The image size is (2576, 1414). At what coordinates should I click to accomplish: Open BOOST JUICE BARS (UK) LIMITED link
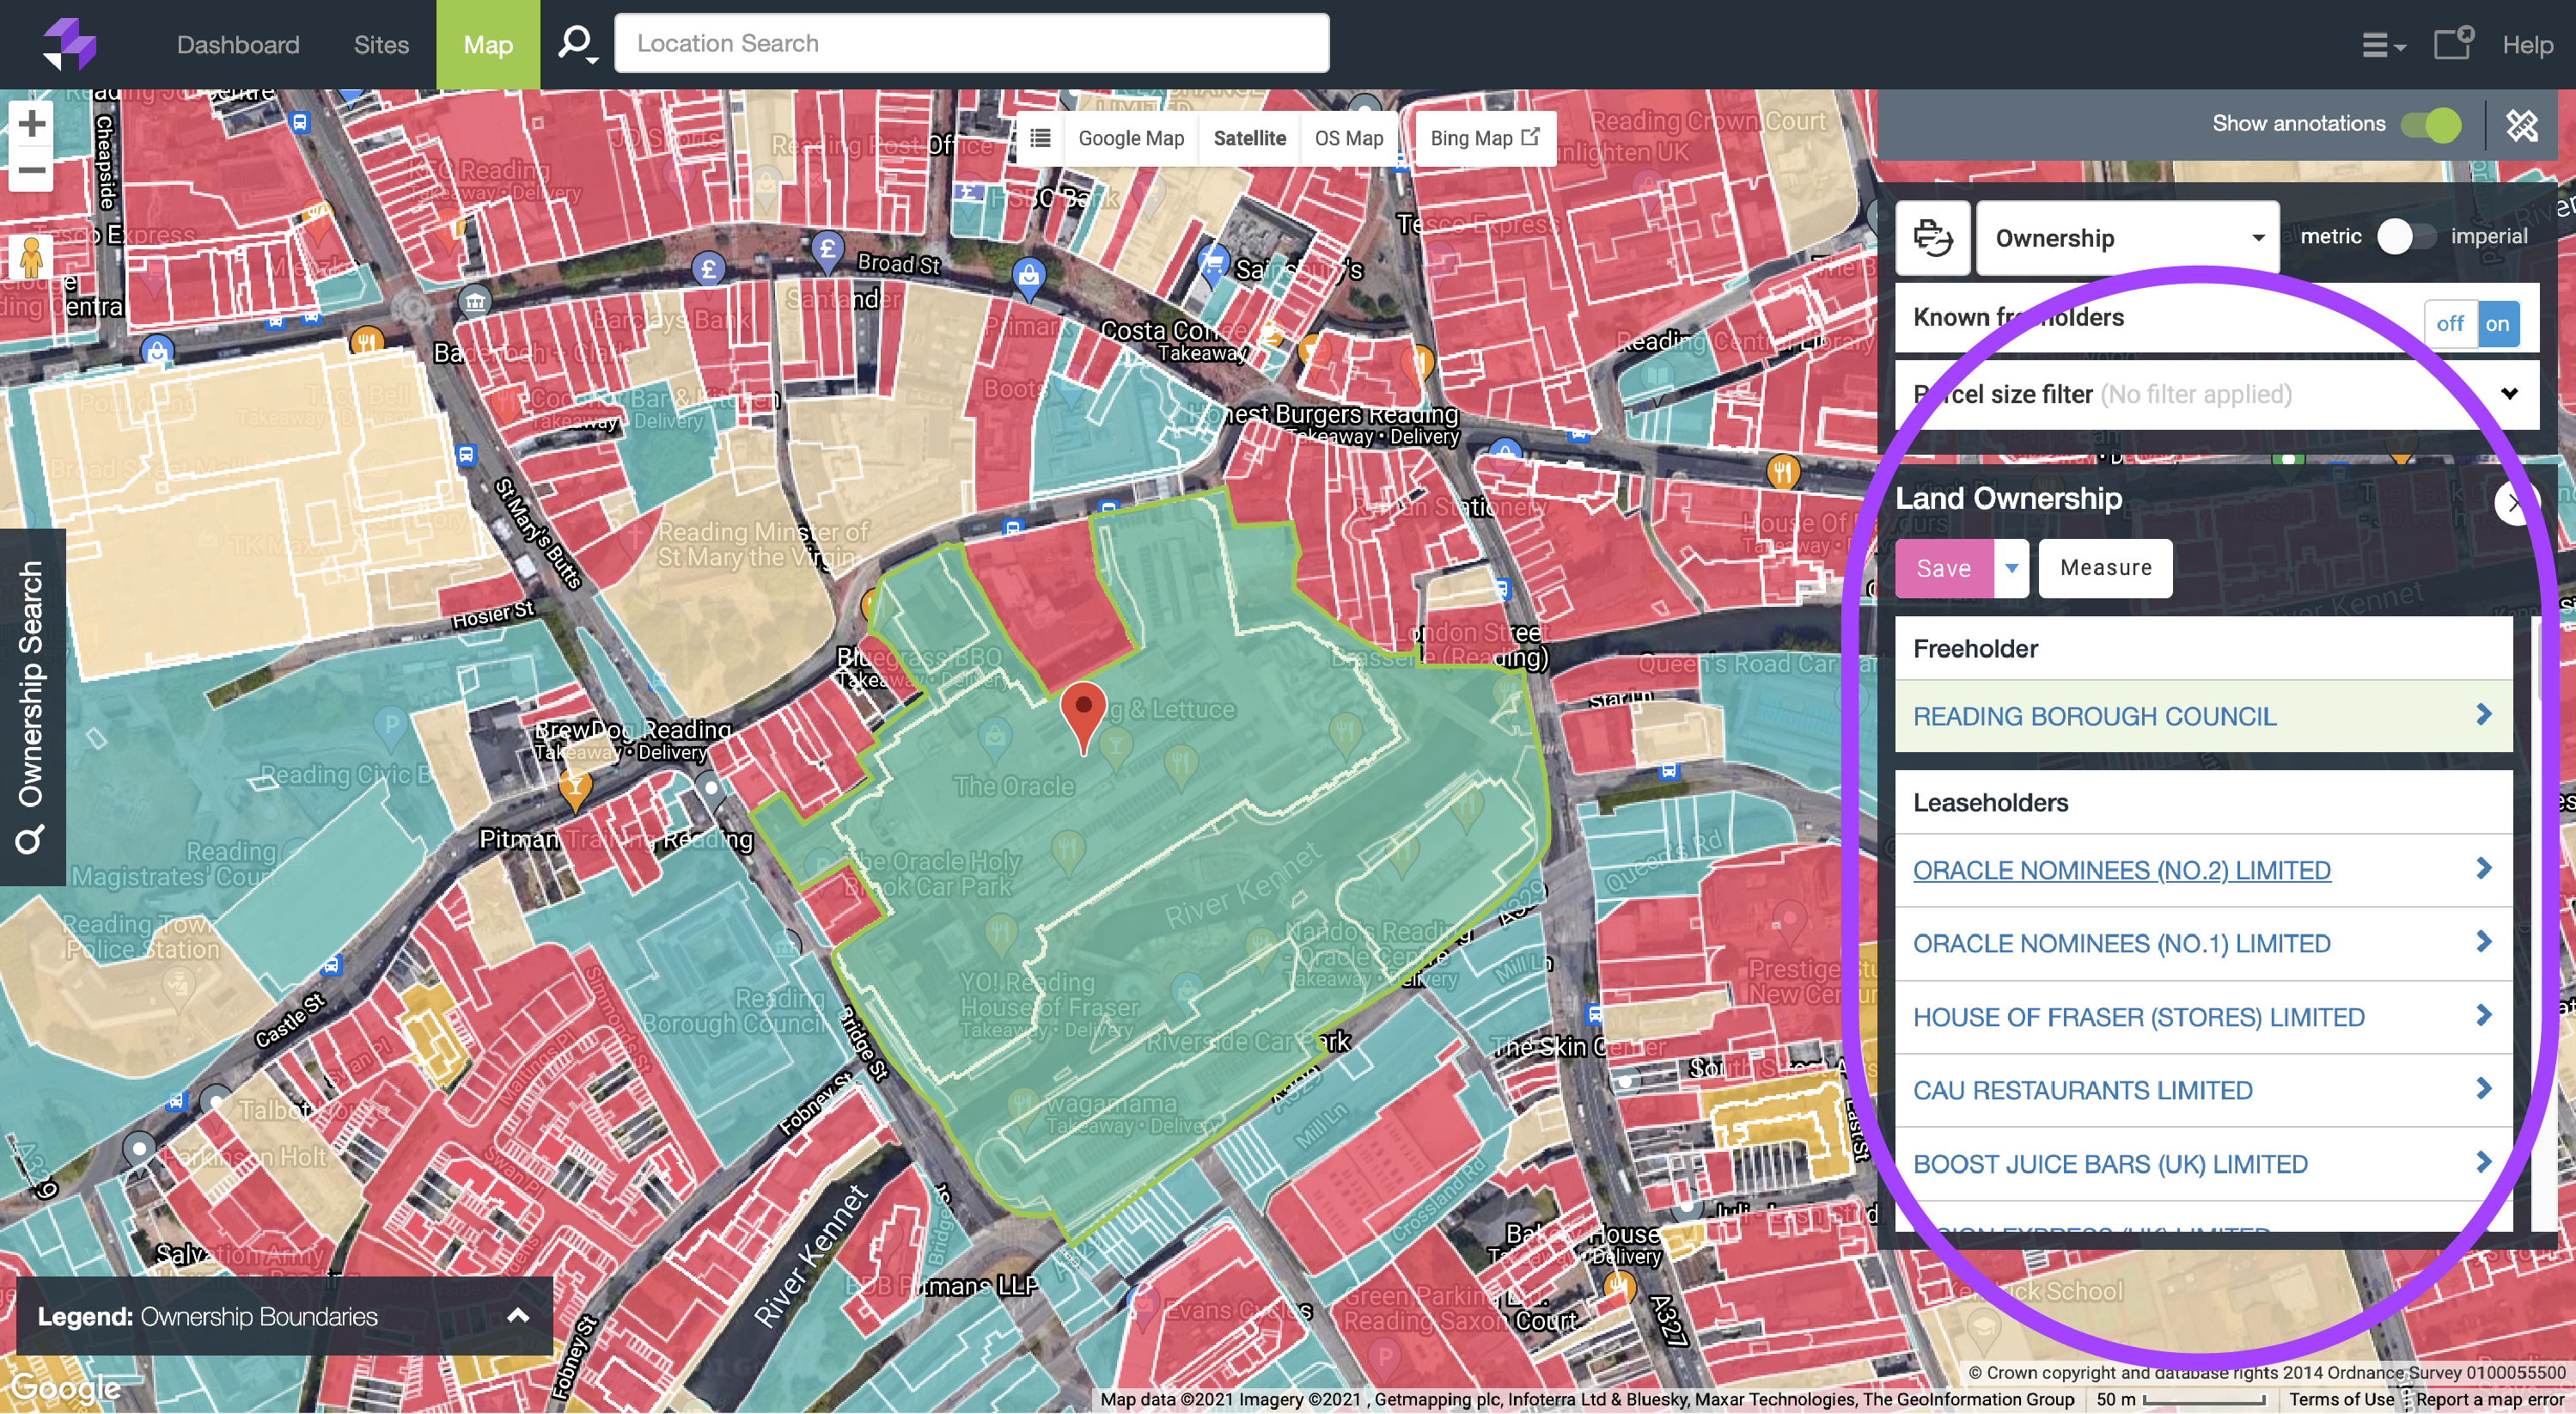click(2110, 1165)
